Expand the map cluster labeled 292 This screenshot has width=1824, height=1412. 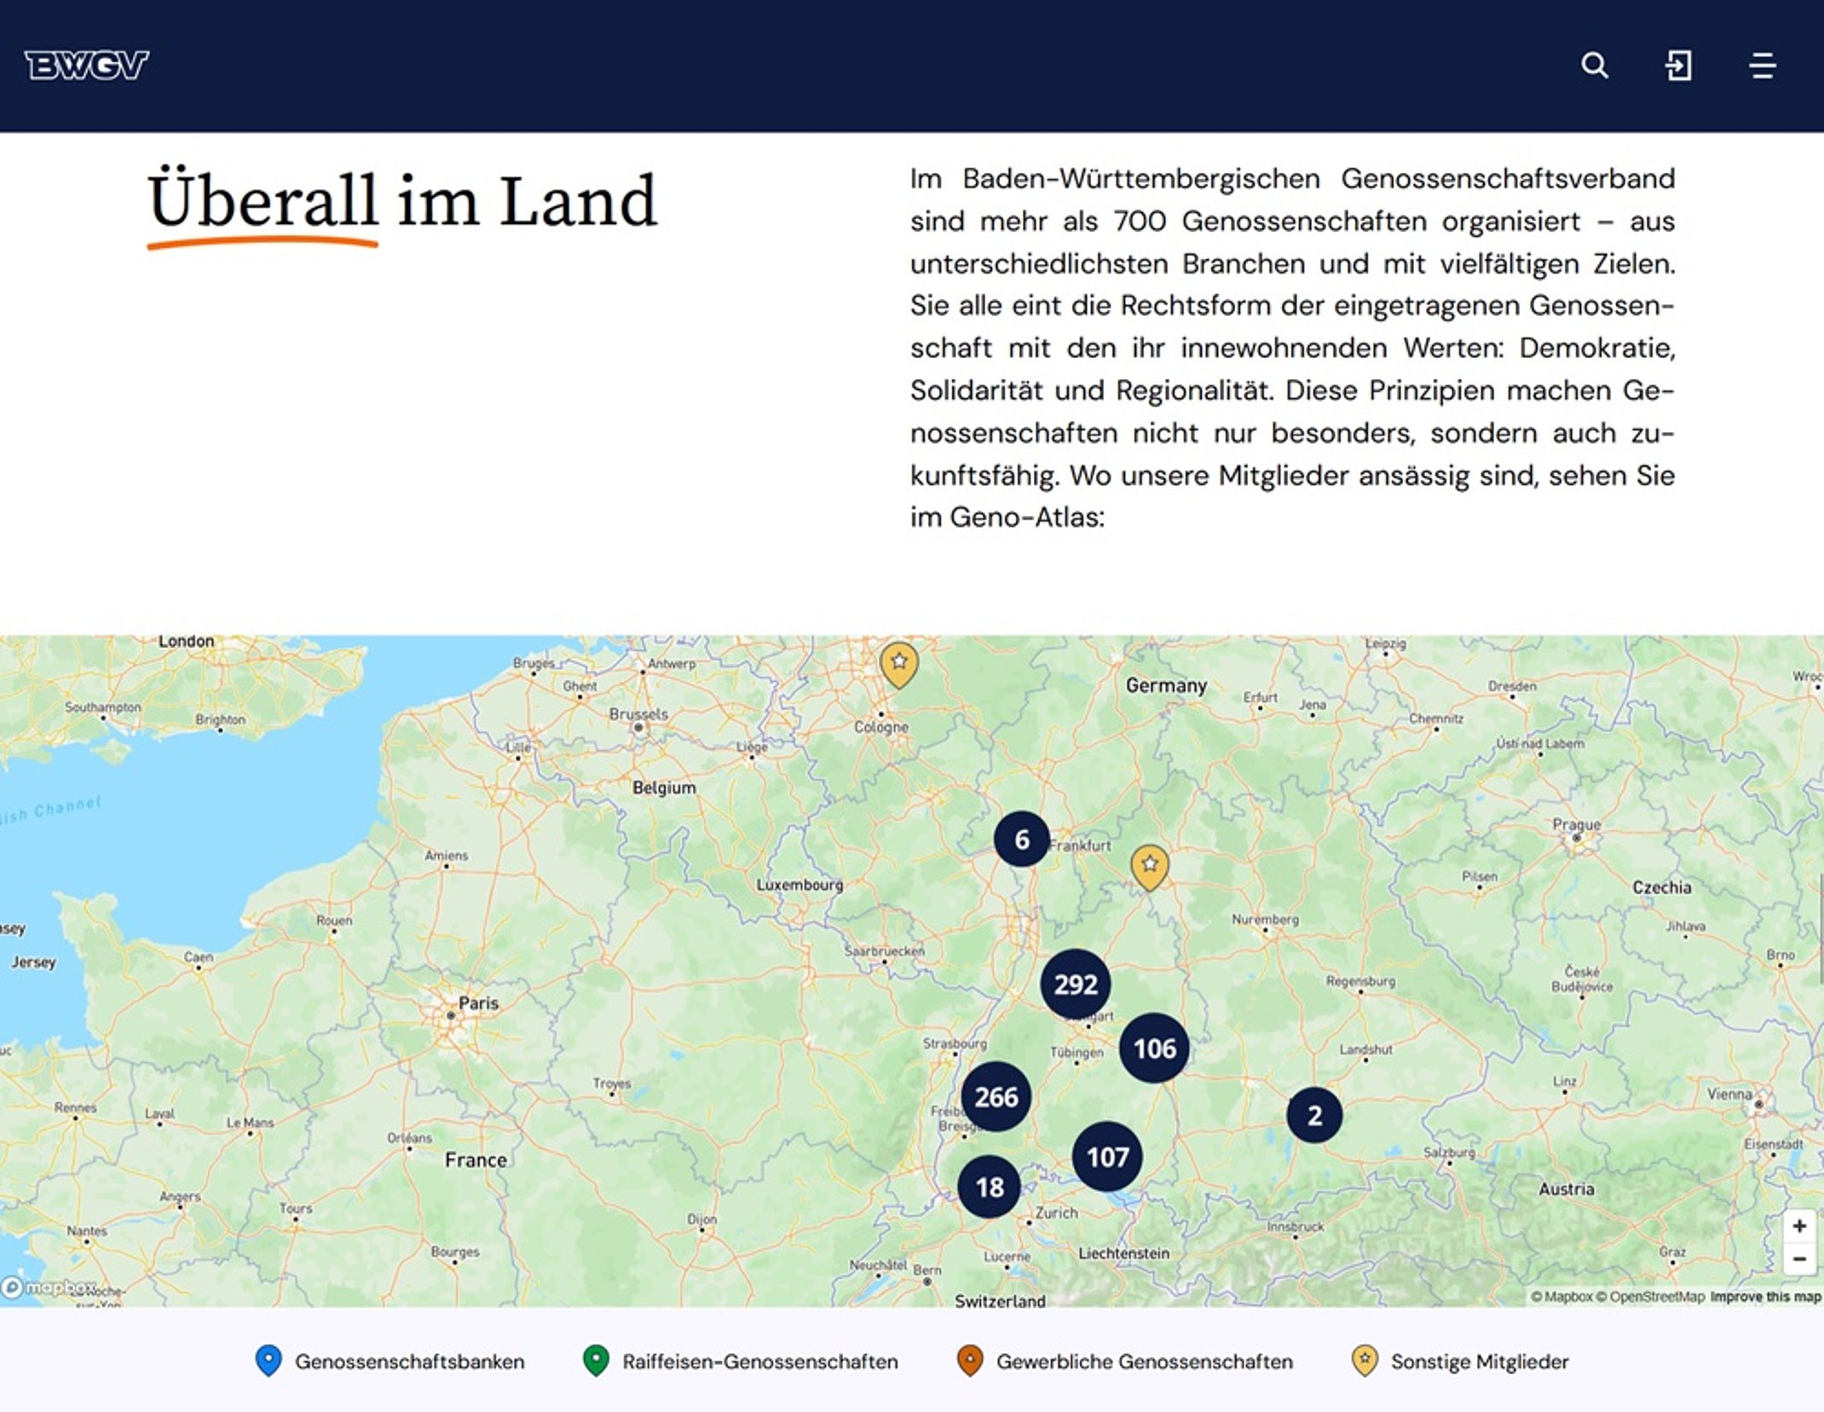coord(1076,984)
